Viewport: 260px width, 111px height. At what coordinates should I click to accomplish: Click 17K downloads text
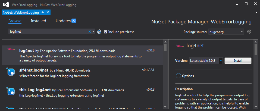pos(112,90)
